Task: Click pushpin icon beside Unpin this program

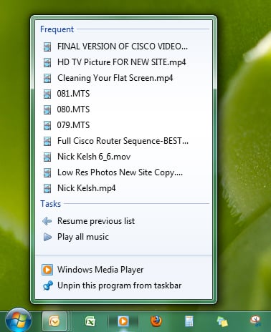Action: [47, 285]
